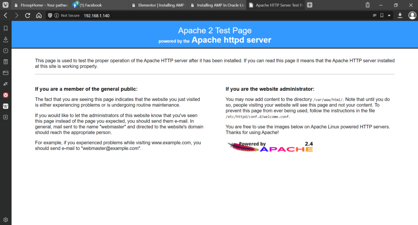Open the Notes side panel
This screenshot has width=418, height=225.
6,62
